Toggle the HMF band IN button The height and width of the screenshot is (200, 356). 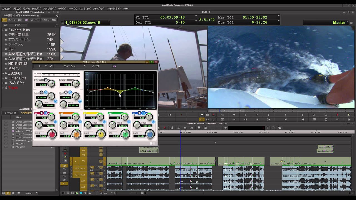coord(129,122)
